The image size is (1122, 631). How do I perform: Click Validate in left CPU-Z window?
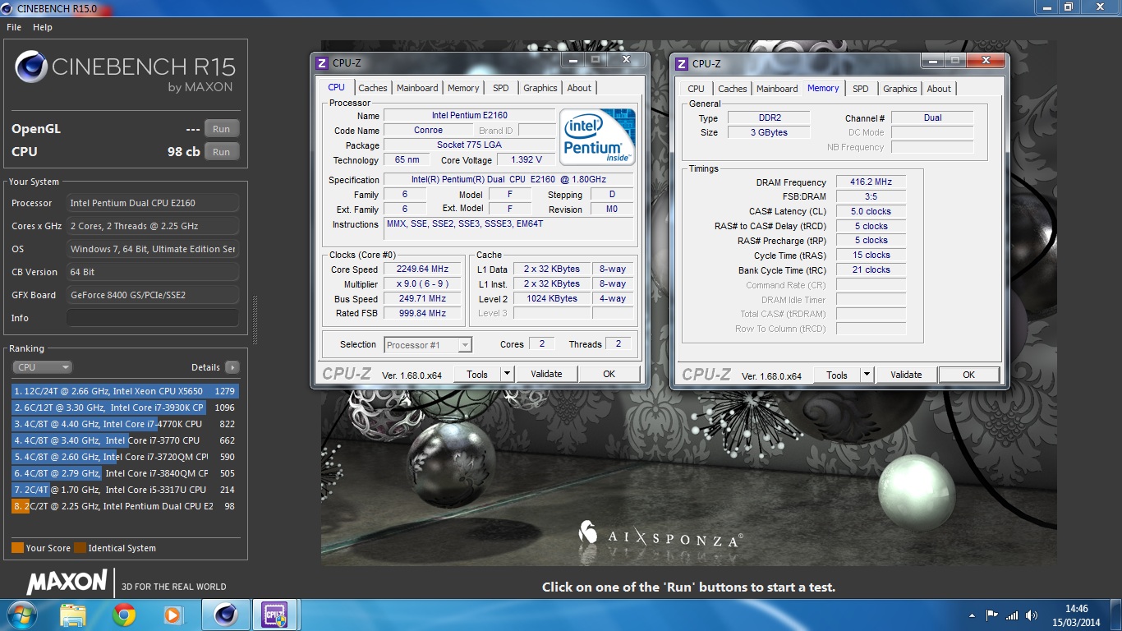click(546, 374)
